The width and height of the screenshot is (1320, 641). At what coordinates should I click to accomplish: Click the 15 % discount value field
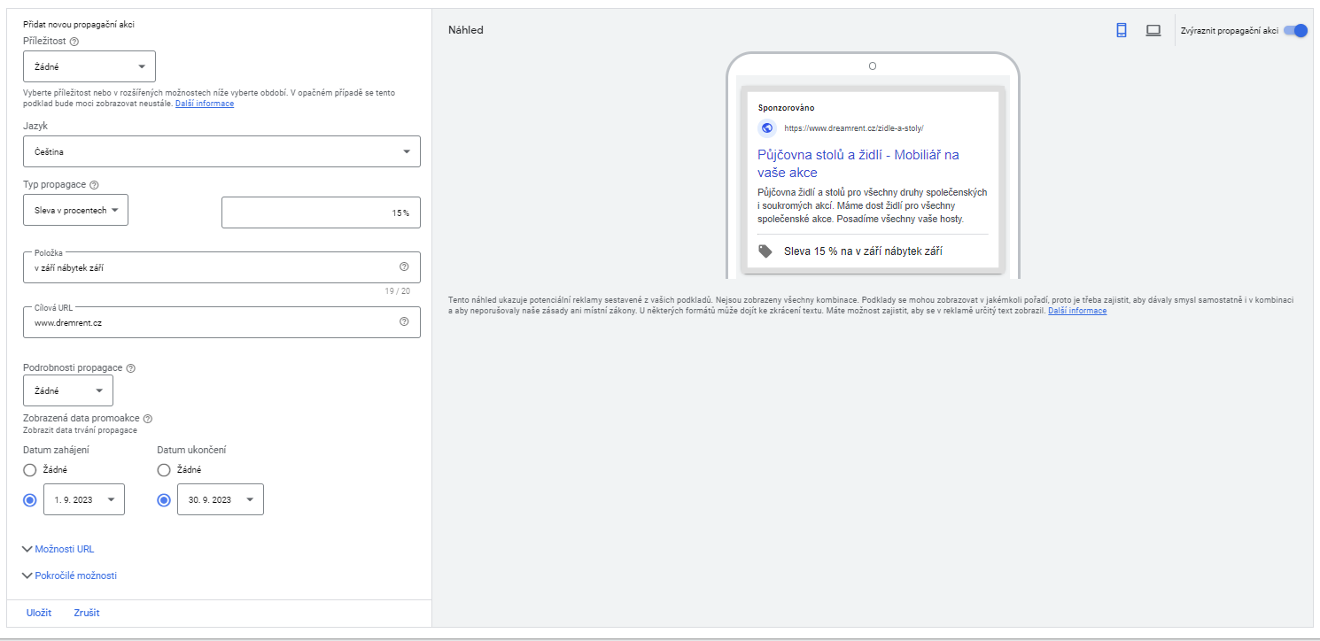pyautogui.click(x=321, y=212)
